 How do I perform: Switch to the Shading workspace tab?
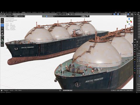click(53, 12)
